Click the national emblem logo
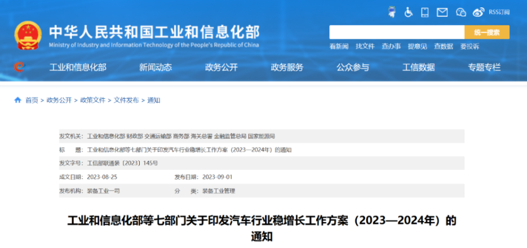Screen dimensions: 527x248 click(28, 35)
